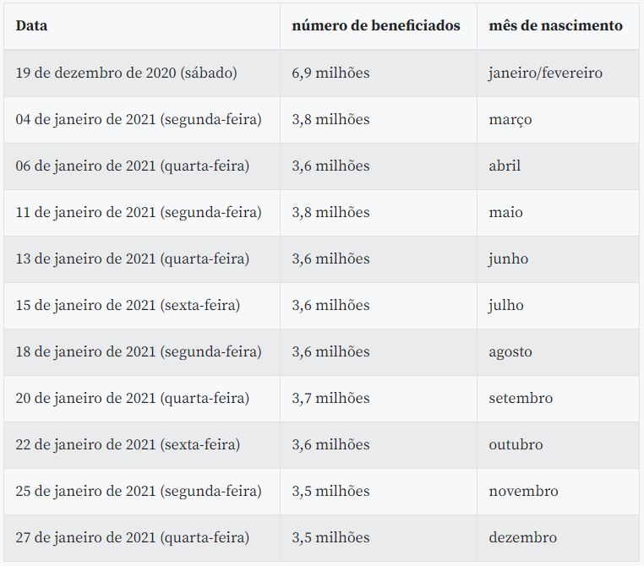This screenshot has width=644, height=566.
Task: Click the '13 de janeiro de 2021' date cell
Action: click(133, 259)
